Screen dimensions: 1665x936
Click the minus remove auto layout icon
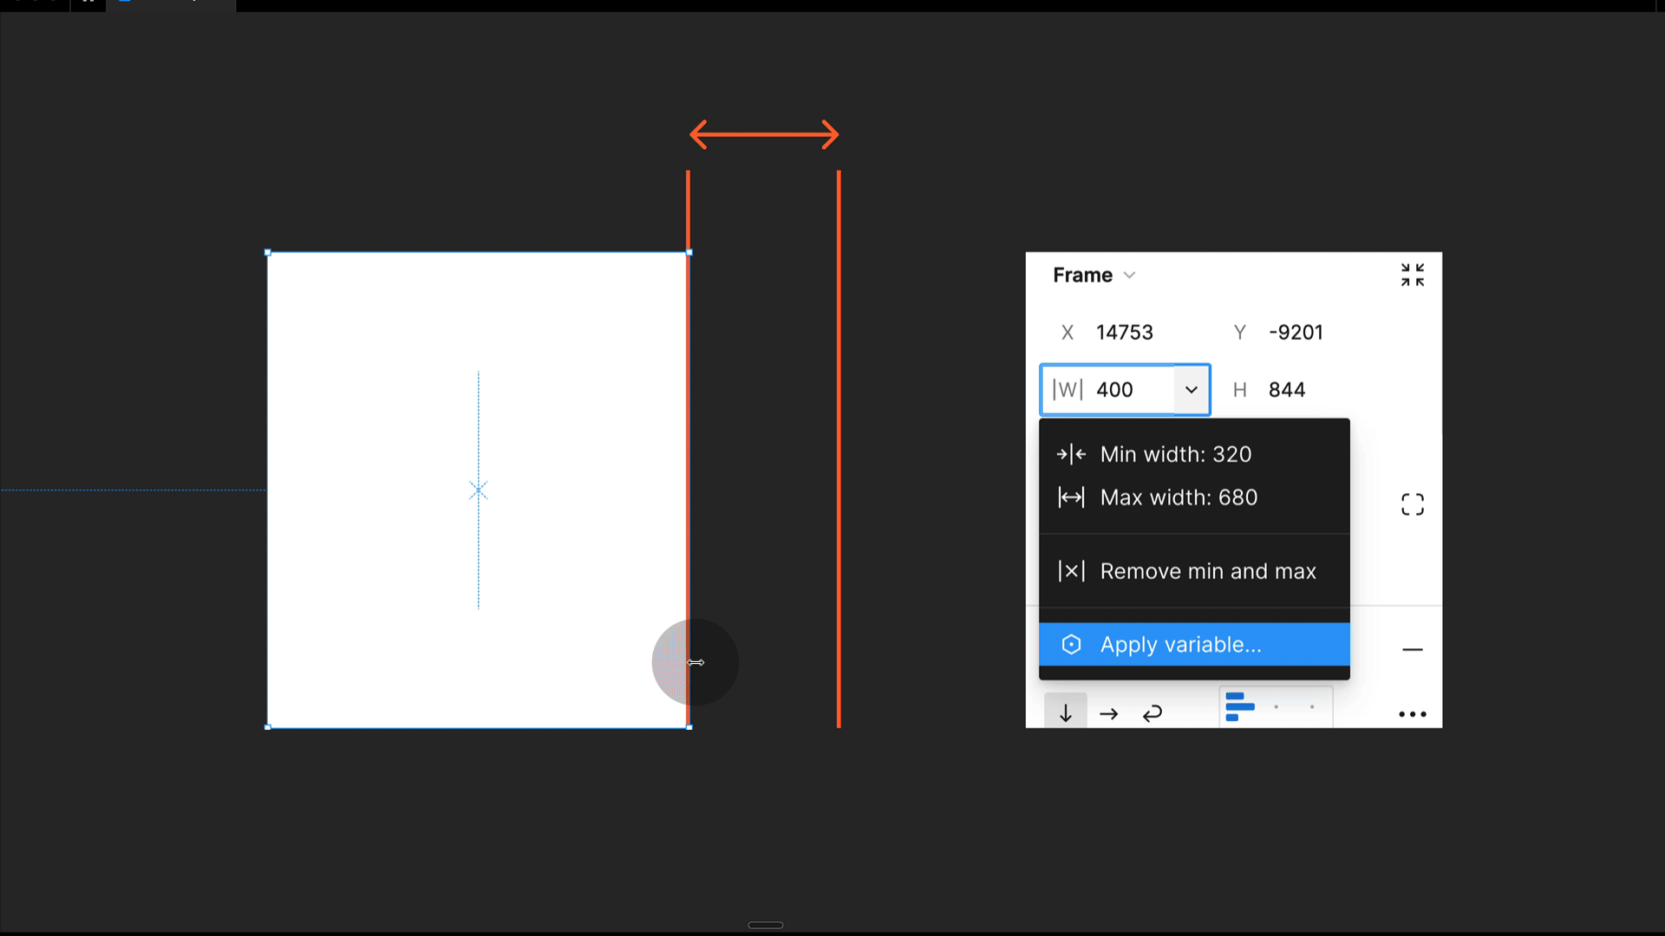click(x=1412, y=649)
